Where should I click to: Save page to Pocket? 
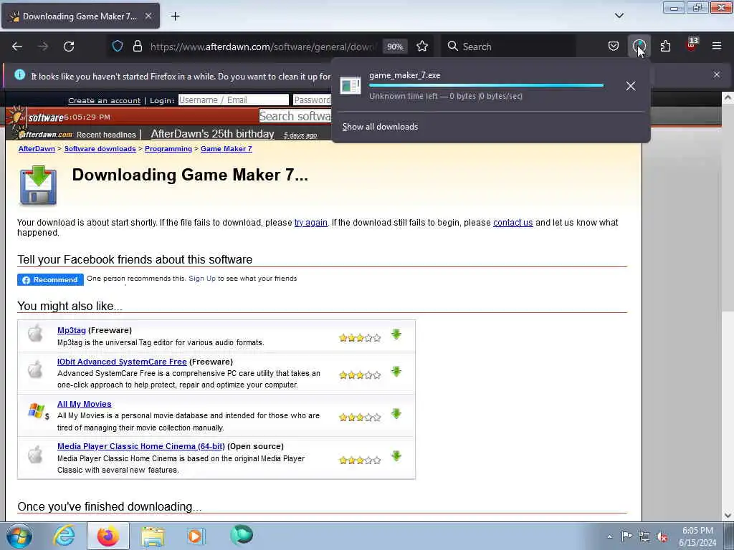click(x=614, y=47)
